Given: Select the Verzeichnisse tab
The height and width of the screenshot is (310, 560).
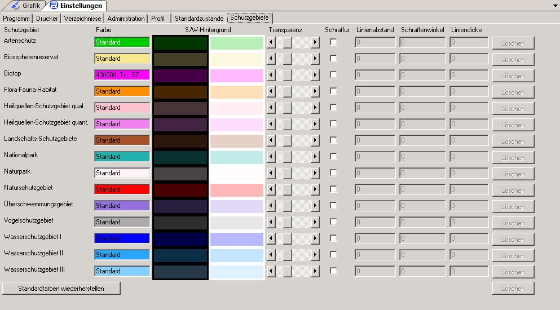Looking at the screenshot, I should (83, 19).
